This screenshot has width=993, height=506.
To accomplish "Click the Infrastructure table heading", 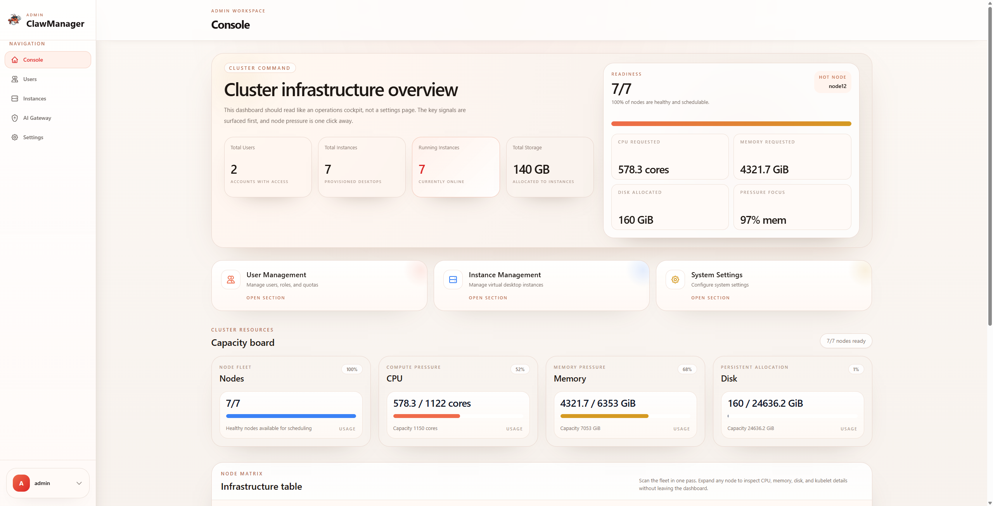I will click(x=261, y=487).
